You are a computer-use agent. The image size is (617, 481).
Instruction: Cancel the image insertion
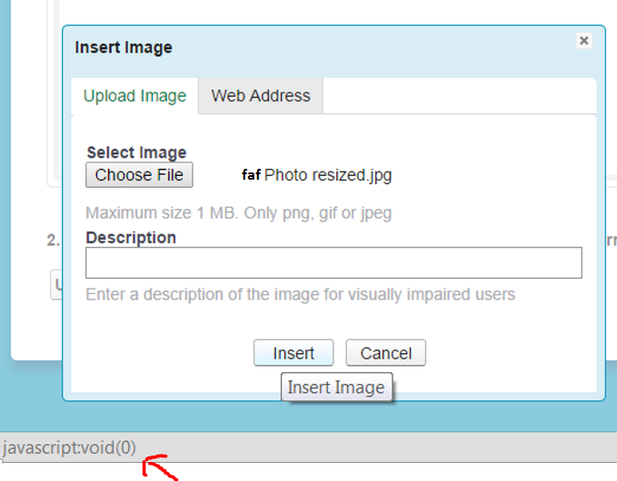pyautogui.click(x=385, y=353)
